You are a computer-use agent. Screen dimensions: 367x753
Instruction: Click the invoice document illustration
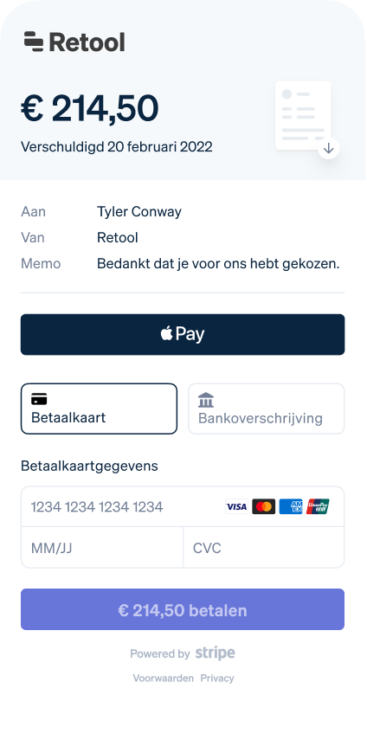pyautogui.click(x=303, y=115)
